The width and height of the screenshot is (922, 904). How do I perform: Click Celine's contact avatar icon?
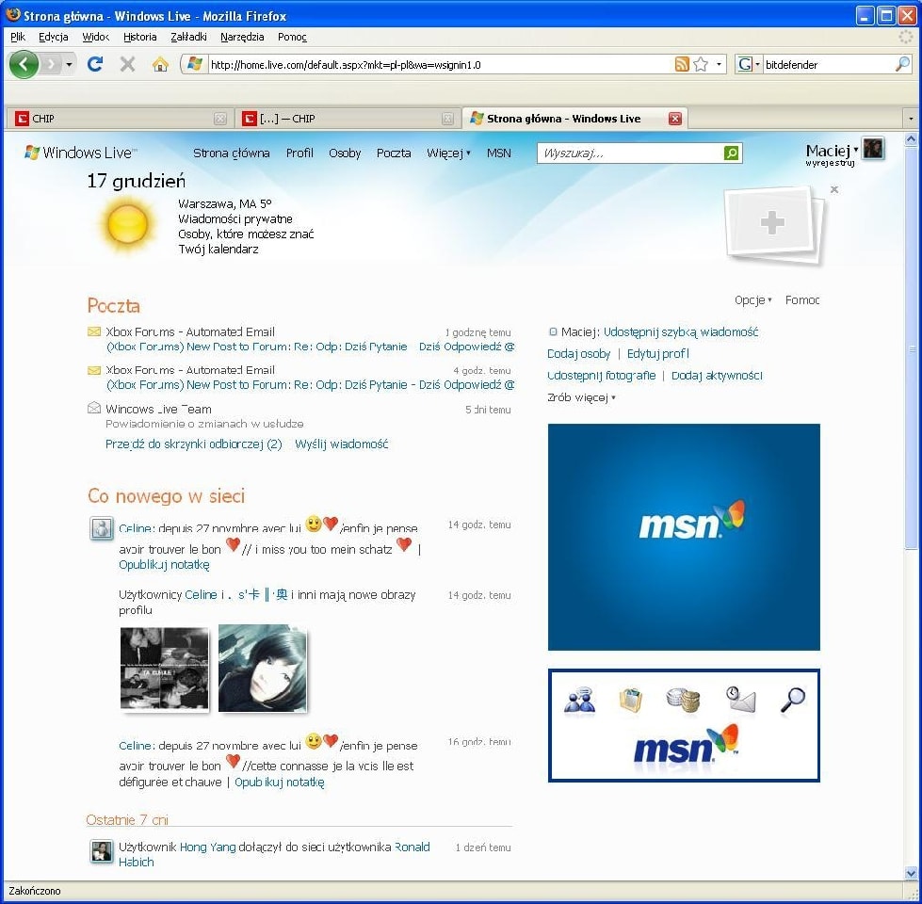point(101,528)
